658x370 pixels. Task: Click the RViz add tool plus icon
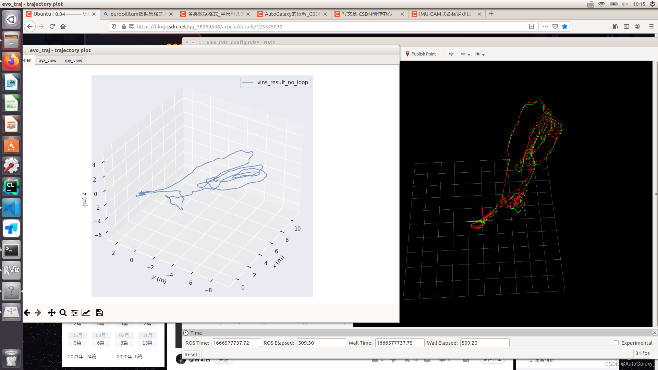click(451, 54)
